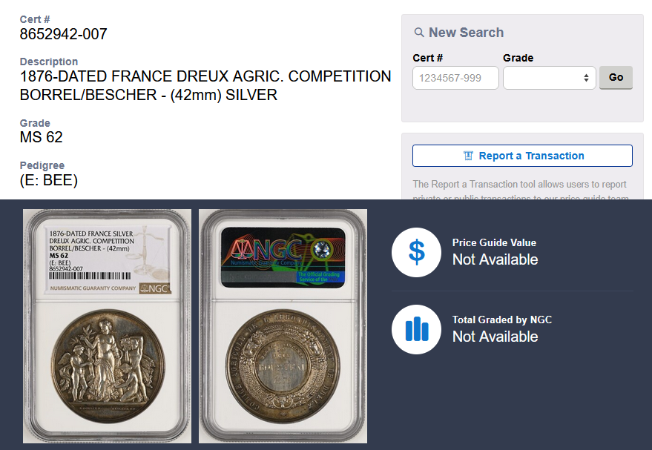Click the bar chart Total Graded icon
652x450 pixels.
(416, 329)
